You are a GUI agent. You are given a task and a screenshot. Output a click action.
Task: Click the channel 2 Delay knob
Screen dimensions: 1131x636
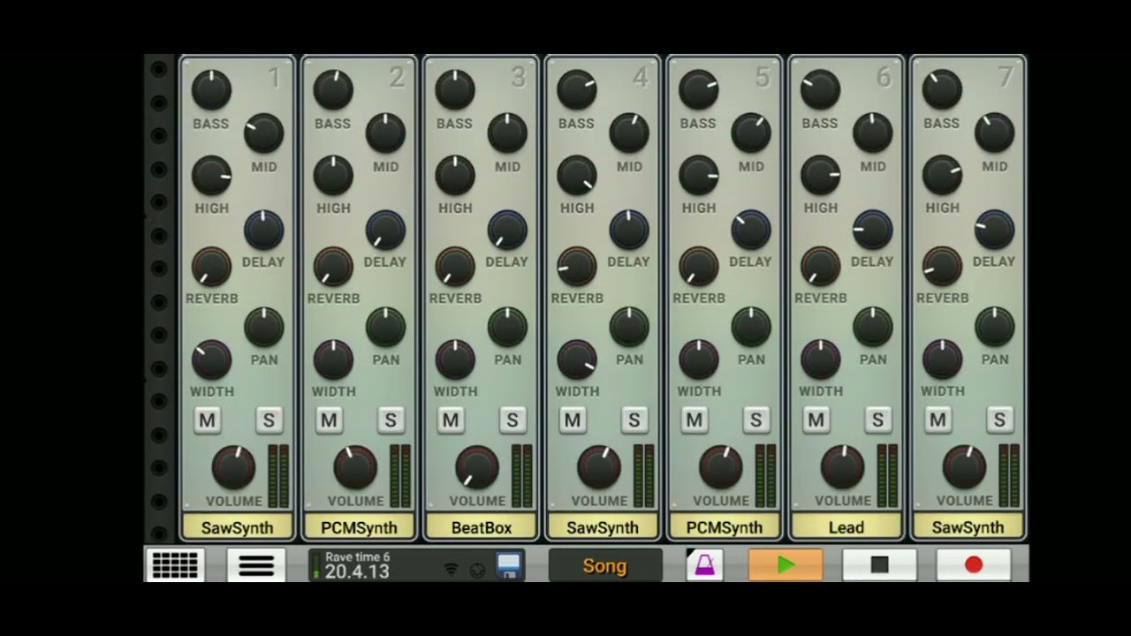385,230
